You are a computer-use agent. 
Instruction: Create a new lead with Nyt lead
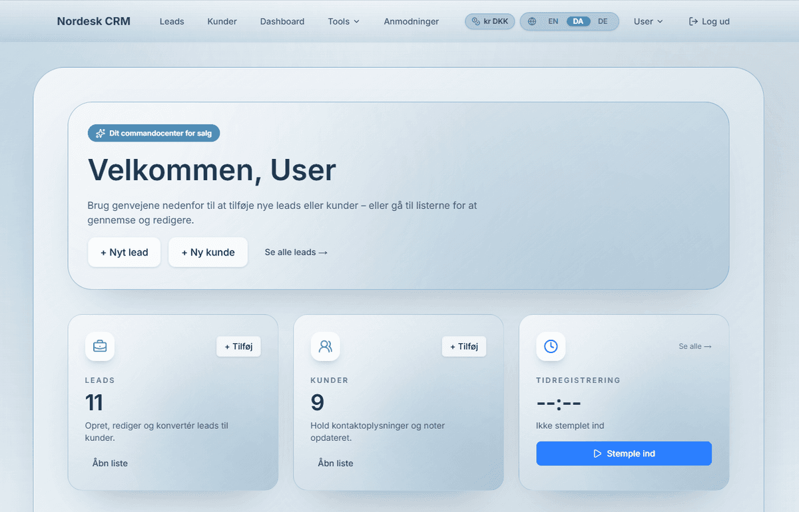124,252
